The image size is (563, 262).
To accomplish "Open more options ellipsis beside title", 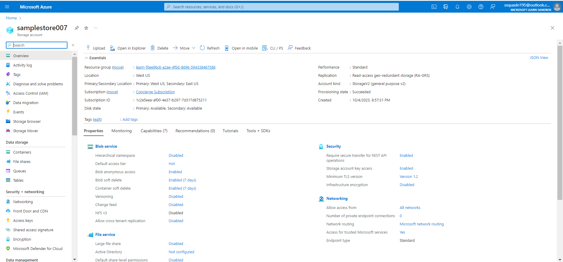I will point(96,28).
